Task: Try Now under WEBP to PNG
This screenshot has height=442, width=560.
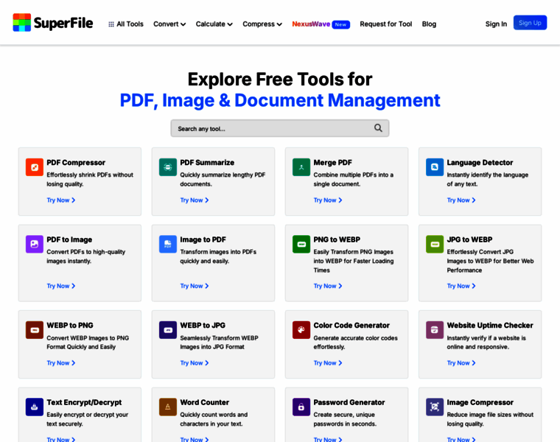Action: pyautogui.click(x=60, y=363)
